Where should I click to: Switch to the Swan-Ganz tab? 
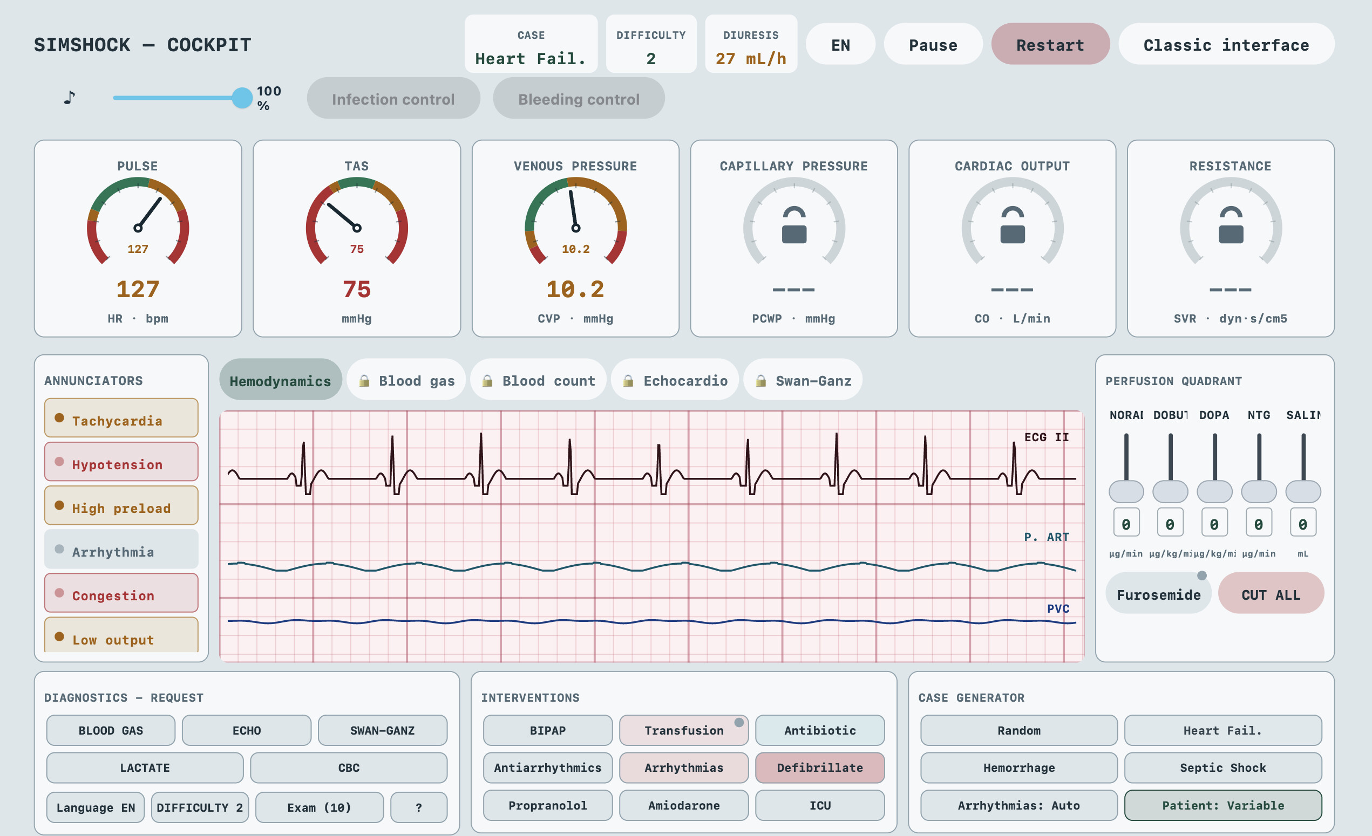coord(803,380)
